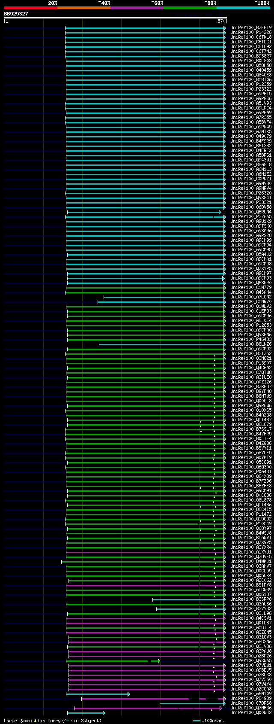274x724 pixels.
Task: Select hit label UniRef100_Q3MC21
Action: pos(251,358)
